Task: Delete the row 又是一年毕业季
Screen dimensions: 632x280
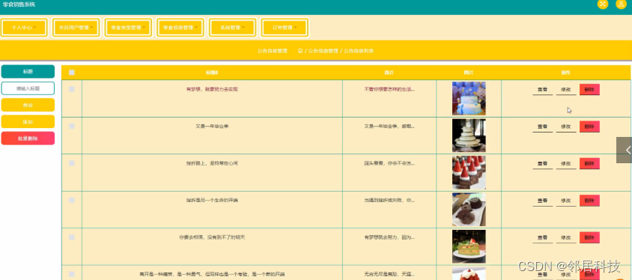Action: 589,127
